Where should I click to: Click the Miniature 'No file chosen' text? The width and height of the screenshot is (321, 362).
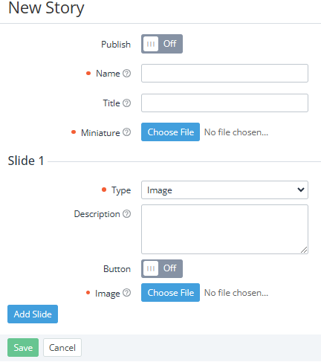pos(236,132)
